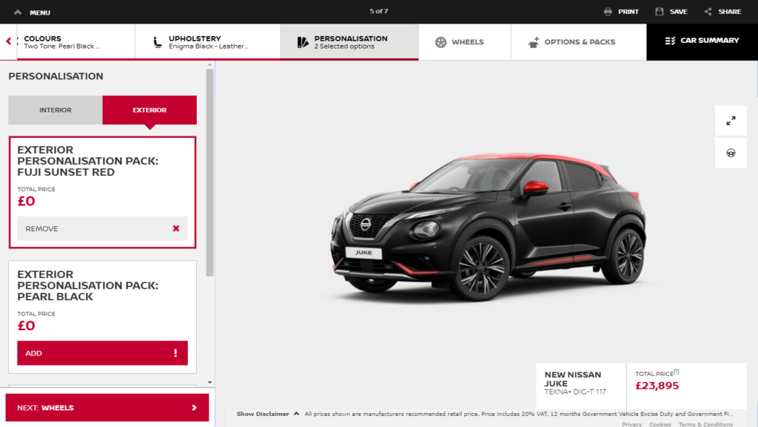Click the options and packs car-plus icon
The image size is (758, 427).
(x=533, y=42)
